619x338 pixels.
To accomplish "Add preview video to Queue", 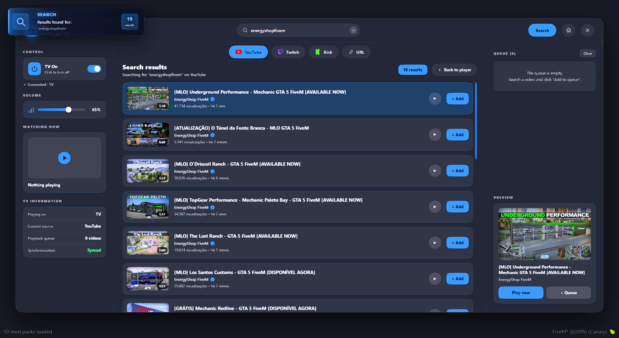I will click(x=569, y=293).
